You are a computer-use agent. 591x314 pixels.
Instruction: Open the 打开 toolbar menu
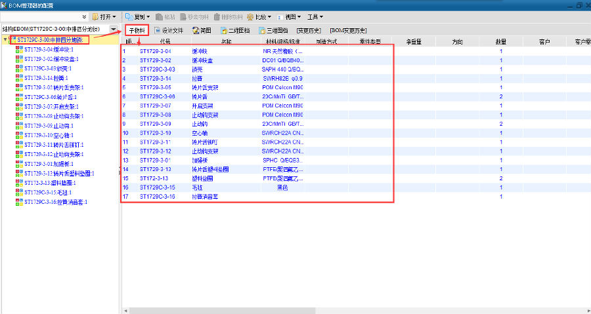(104, 17)
